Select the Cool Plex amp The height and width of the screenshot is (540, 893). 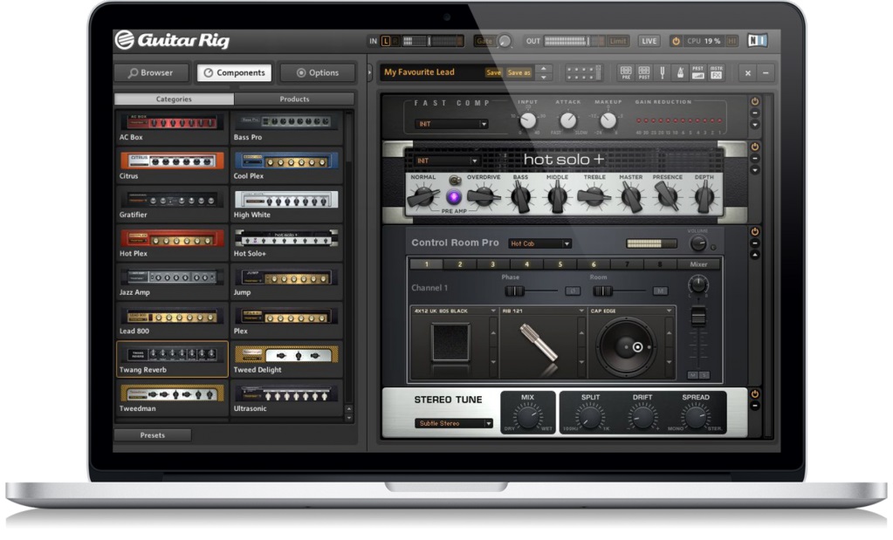(x=286, y=166)
